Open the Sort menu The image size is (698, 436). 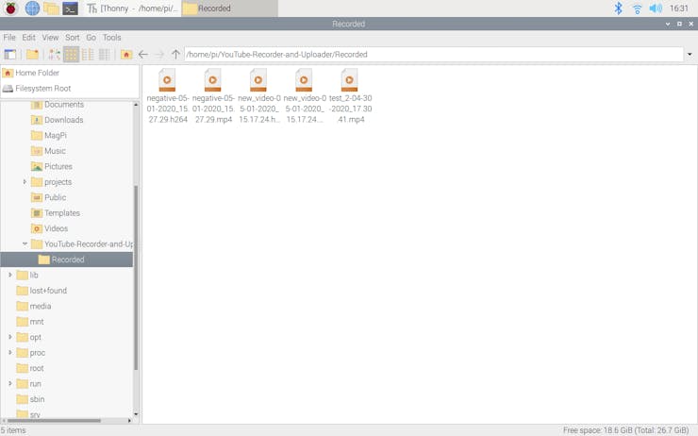click(72, 38)
